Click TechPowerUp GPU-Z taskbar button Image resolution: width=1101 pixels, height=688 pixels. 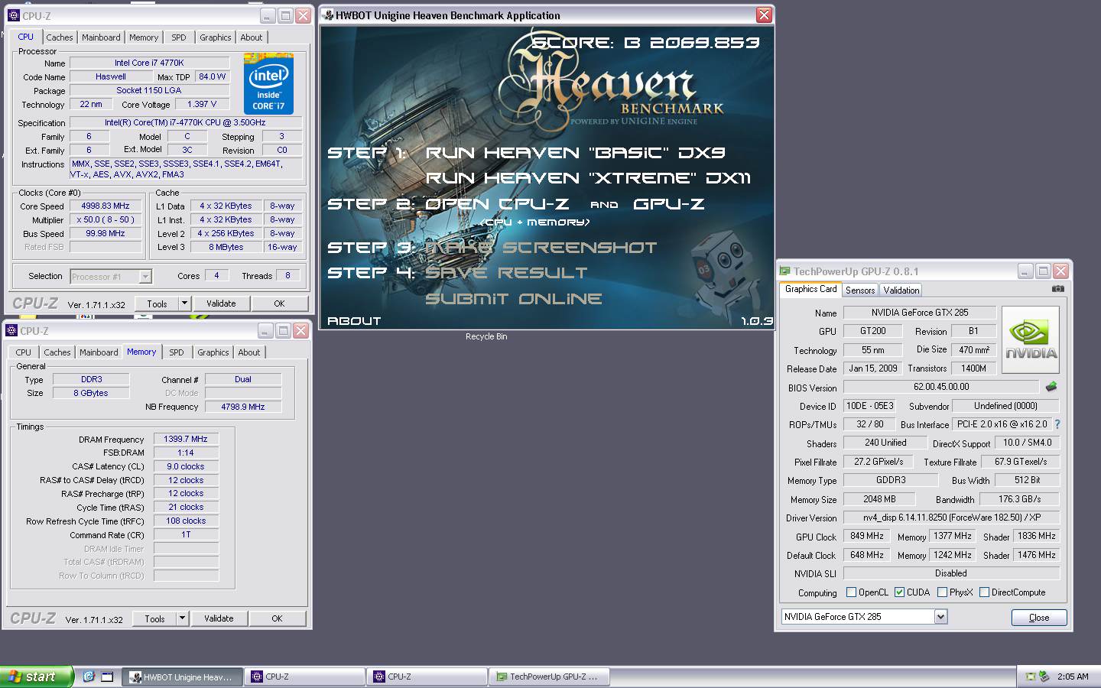[x=549, y=677]
